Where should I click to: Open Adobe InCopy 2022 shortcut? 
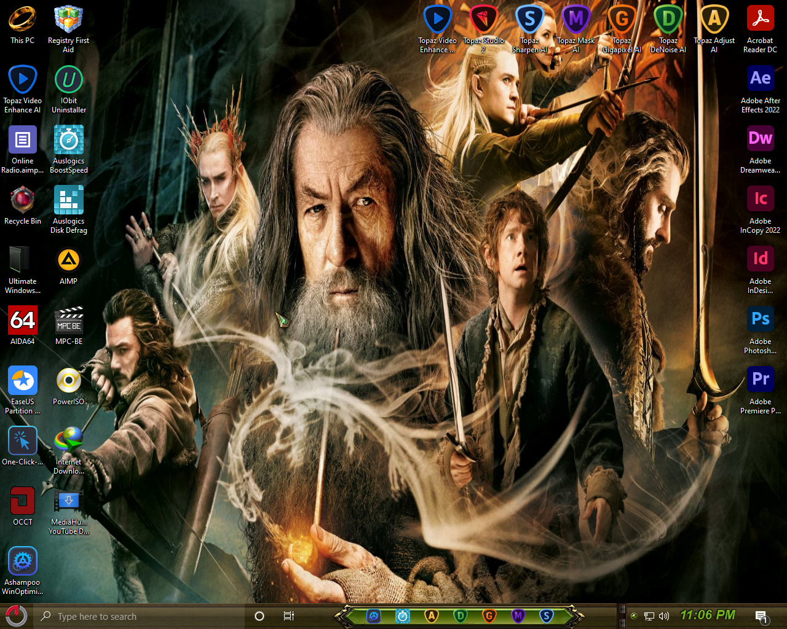[760, 209]
